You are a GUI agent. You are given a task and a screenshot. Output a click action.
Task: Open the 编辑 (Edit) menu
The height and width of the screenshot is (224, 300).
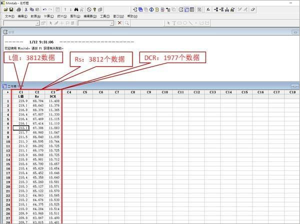pos(22,17)
